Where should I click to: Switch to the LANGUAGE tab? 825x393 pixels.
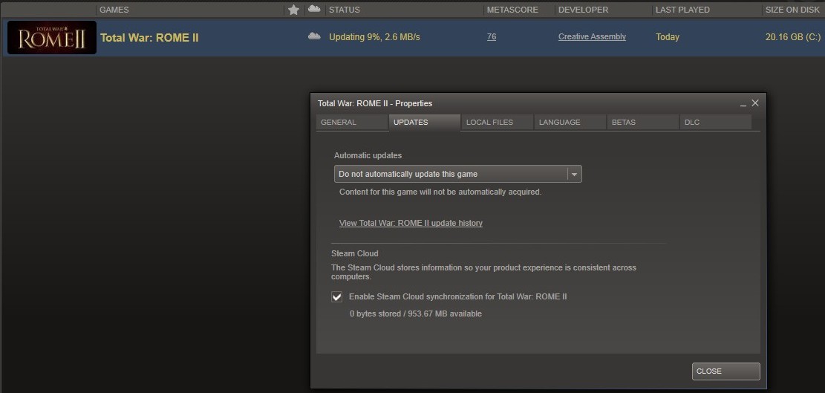click(570, 122)
